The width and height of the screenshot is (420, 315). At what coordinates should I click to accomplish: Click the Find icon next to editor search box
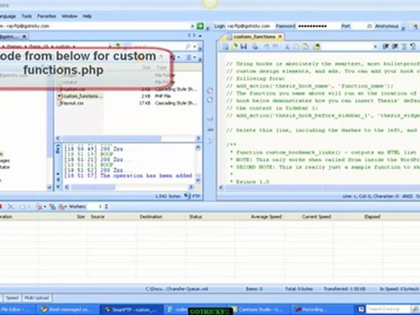point(316,47)
